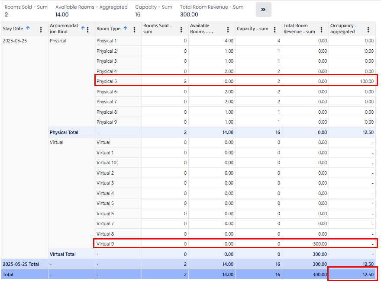
Task: Open the Occupancy column options menu
Action: point(368,29)
